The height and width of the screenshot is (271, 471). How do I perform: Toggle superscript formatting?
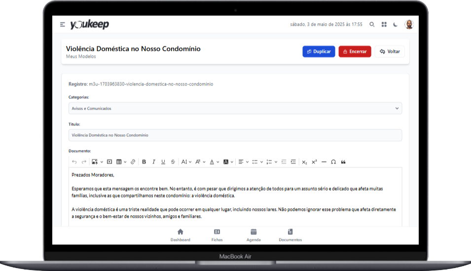pyautogui.click(x=314, y=162)
